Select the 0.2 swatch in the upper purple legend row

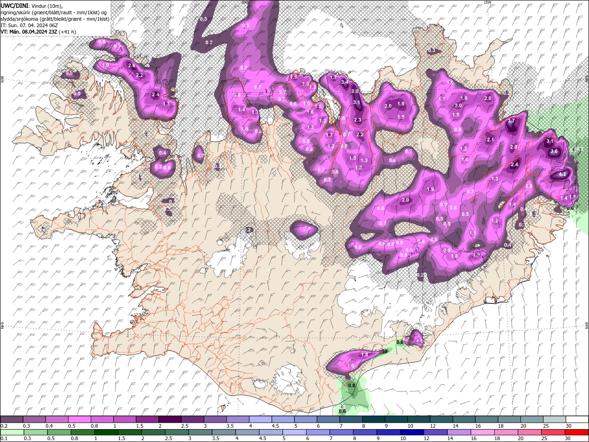(x=12, y=419)
